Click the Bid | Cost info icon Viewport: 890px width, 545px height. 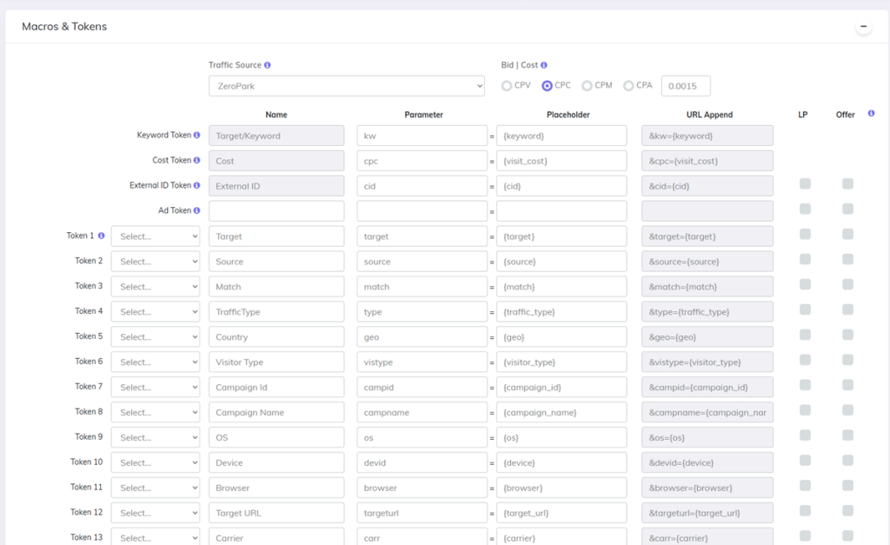tap(545, 65)
